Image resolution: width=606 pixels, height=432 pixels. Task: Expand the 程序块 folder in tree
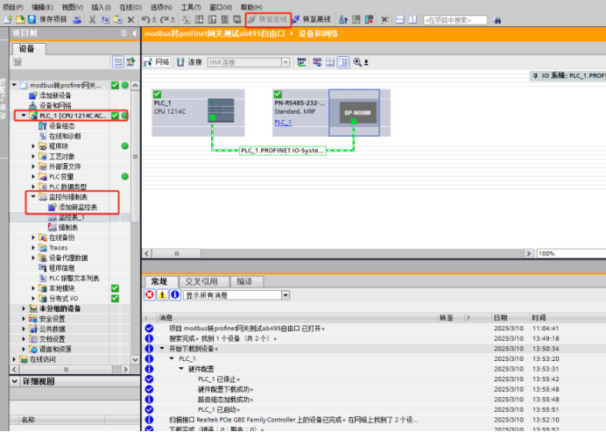(x=33, y=146)
